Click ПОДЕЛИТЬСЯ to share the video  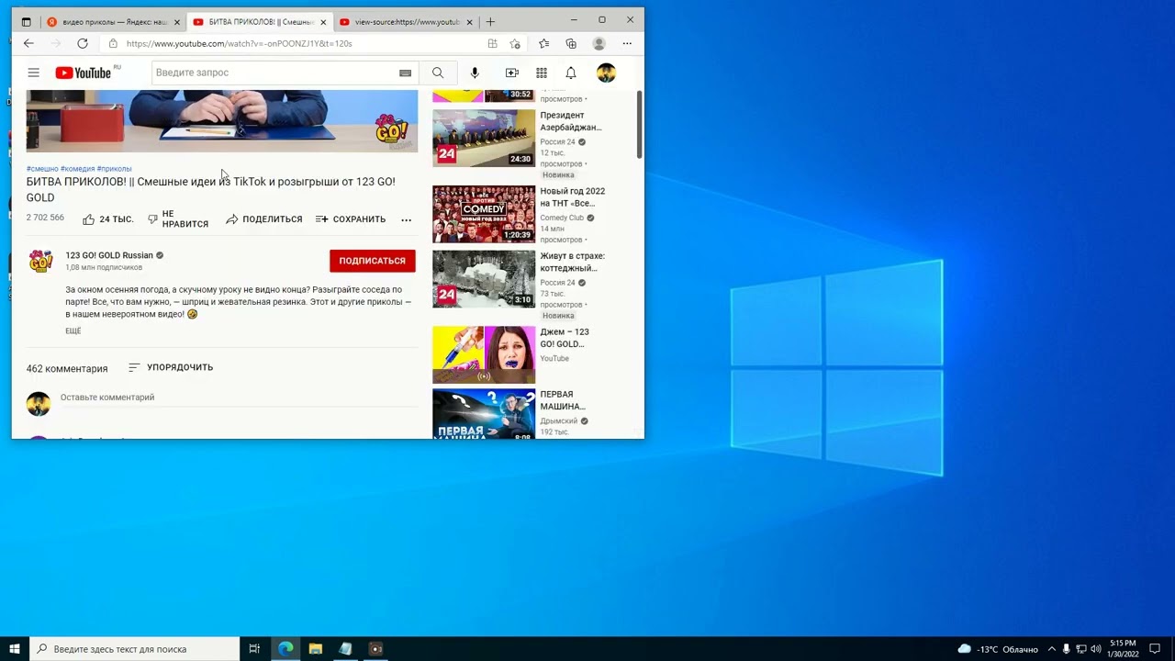pos(263,219)
